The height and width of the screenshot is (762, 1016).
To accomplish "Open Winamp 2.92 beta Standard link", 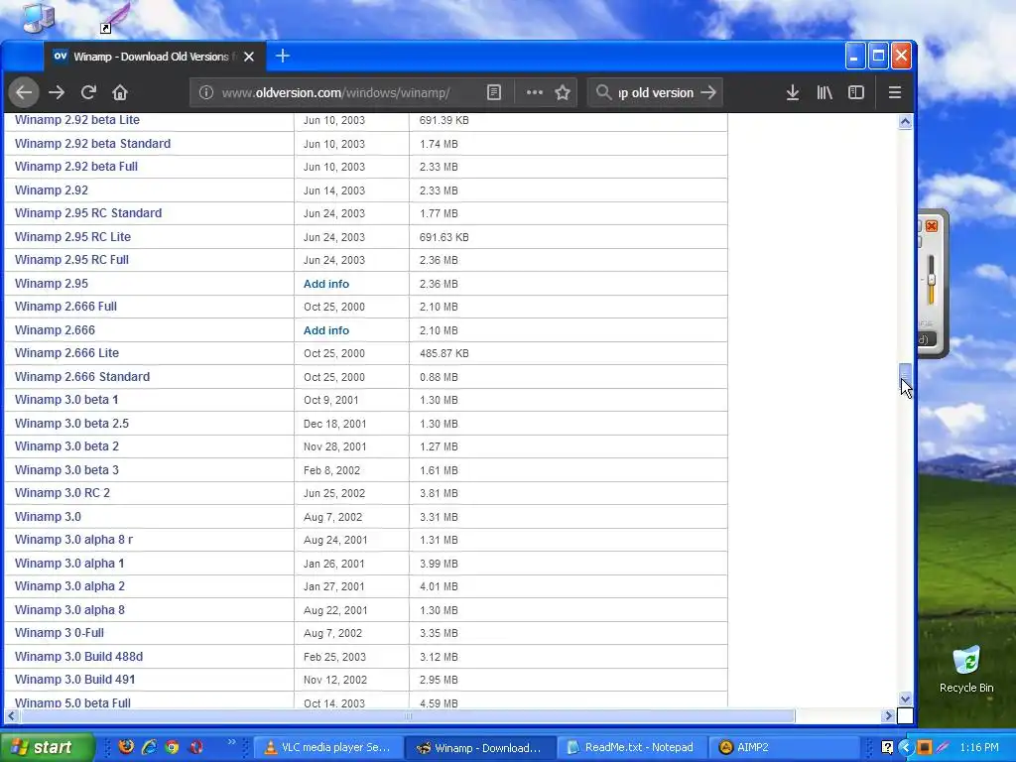I will click(92, 143).
